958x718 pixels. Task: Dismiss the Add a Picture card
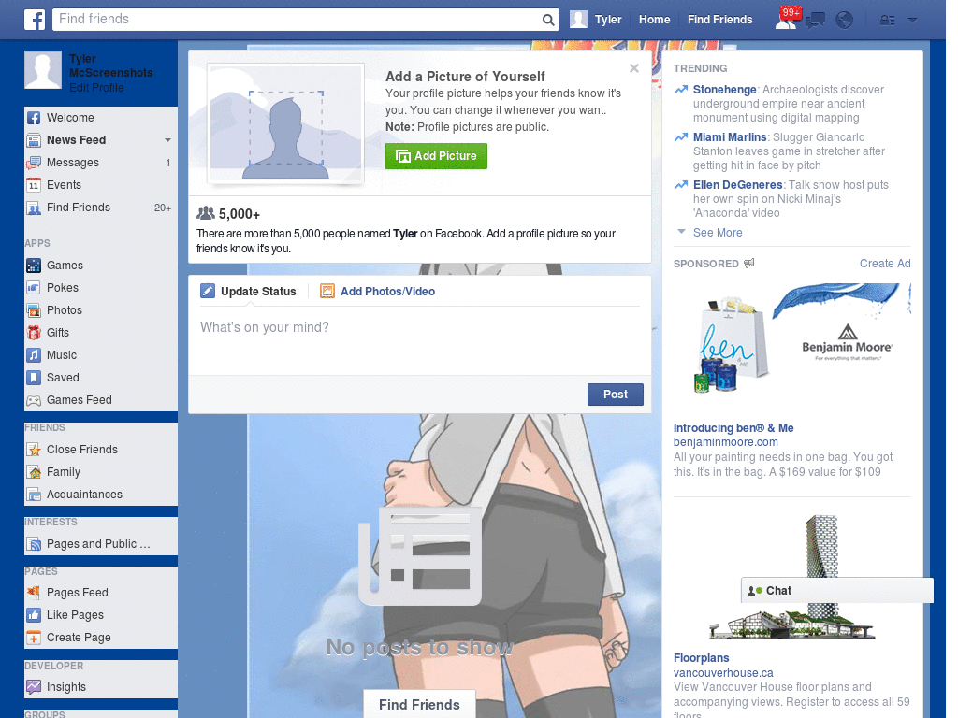(x=634, y=68)
